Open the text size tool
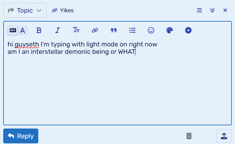Viewport: 235px width, 144px height. pos(76,30)
